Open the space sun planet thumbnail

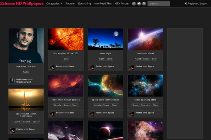[145, 39]
